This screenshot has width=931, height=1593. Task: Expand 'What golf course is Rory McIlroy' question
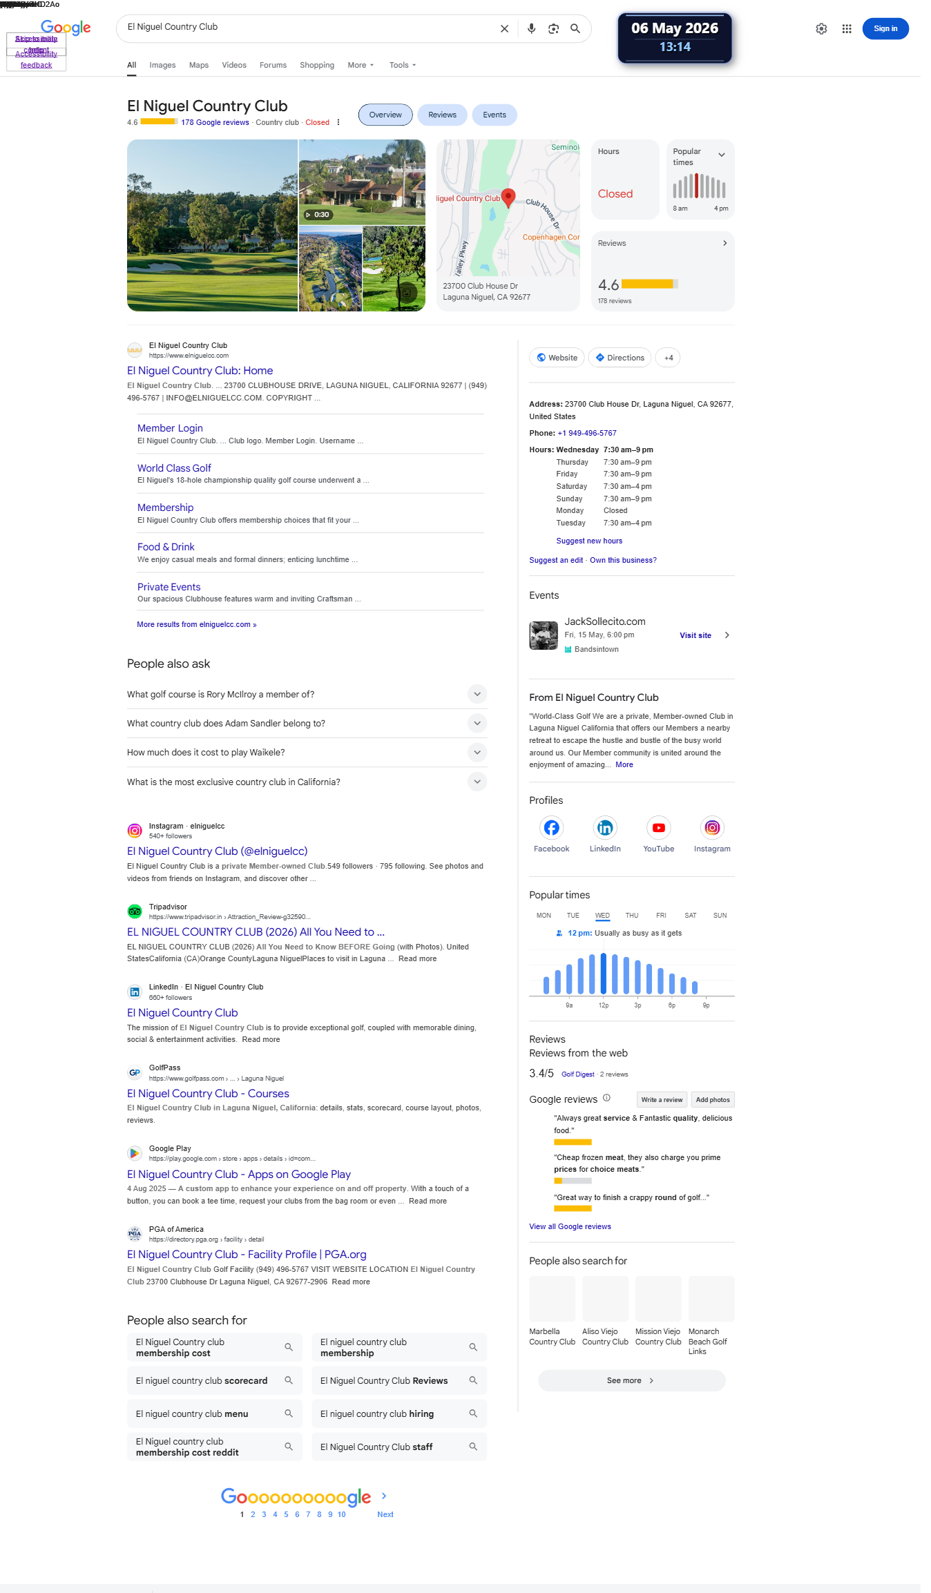477,694
